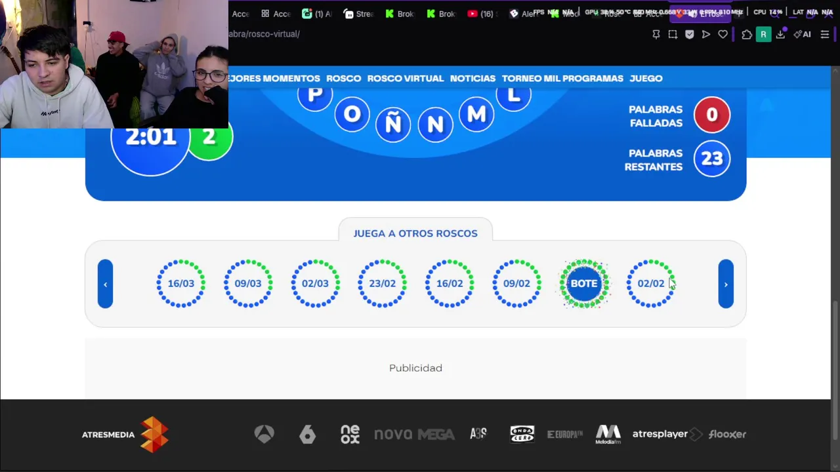
Task: Play the 02/03 rosco
Action: pyautogui.click(x=315, y=283)
